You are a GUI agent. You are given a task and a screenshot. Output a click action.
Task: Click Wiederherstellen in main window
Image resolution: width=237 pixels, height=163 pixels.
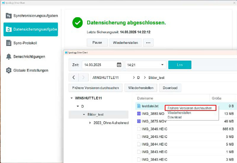point(125,42)
